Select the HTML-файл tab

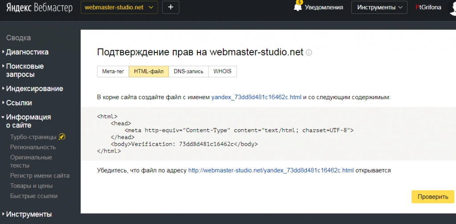(x=149, y=72)
